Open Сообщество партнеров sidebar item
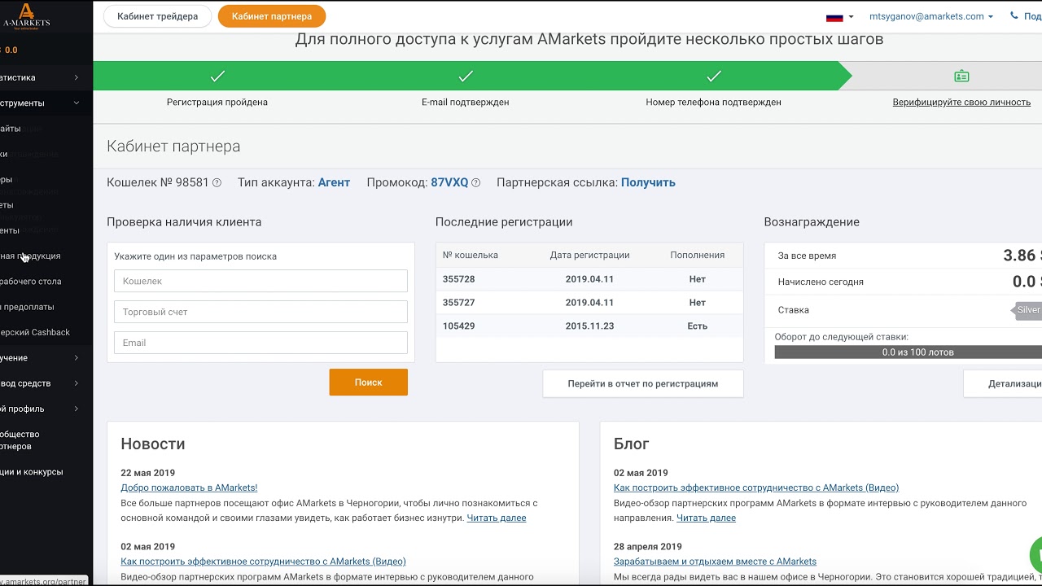This screenshot has height=586, width=1042. click(x=20, y=440)
